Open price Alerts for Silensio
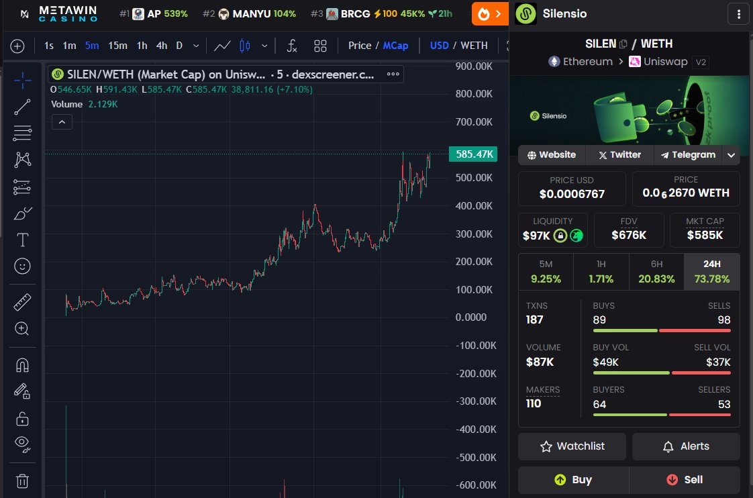This screenshot has width=753, height=498. click(x=686, y=446)
